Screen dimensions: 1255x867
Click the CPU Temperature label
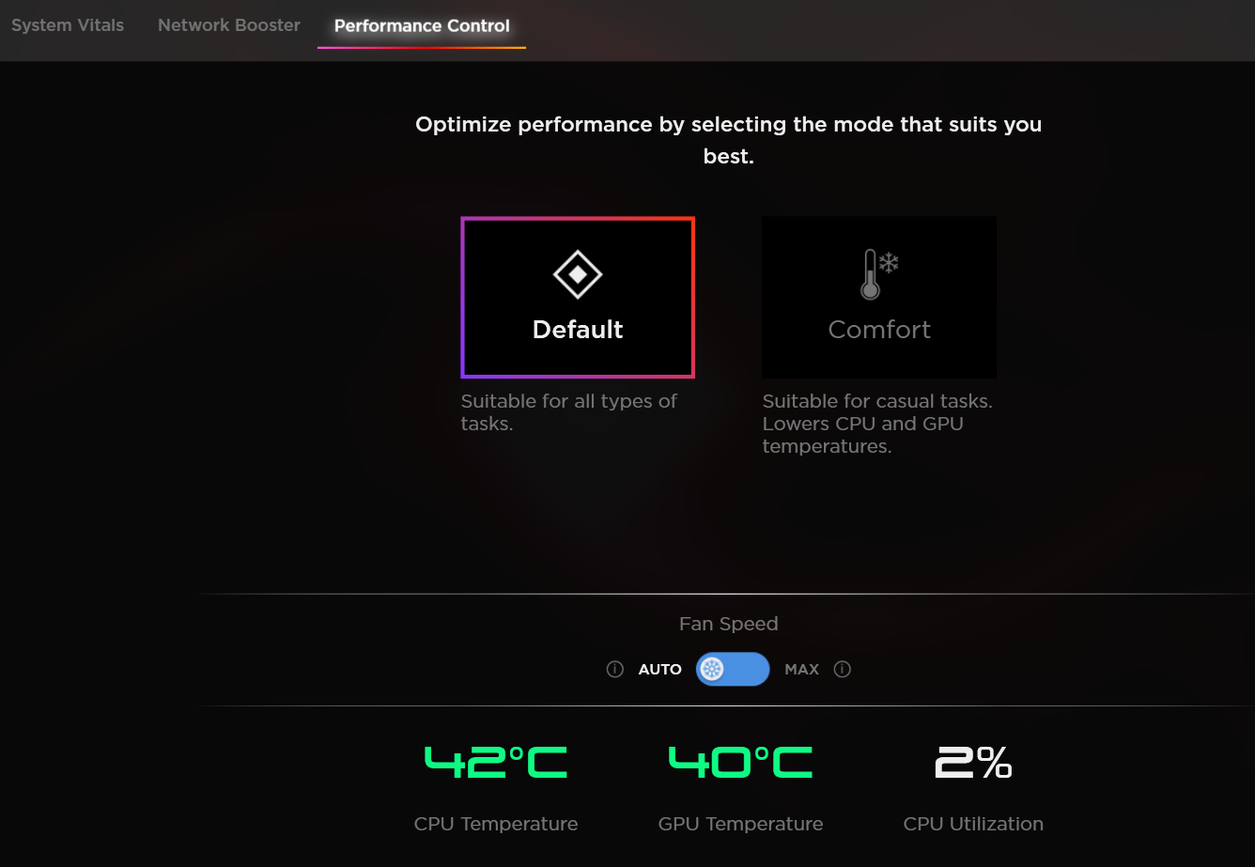coord(496,824)
